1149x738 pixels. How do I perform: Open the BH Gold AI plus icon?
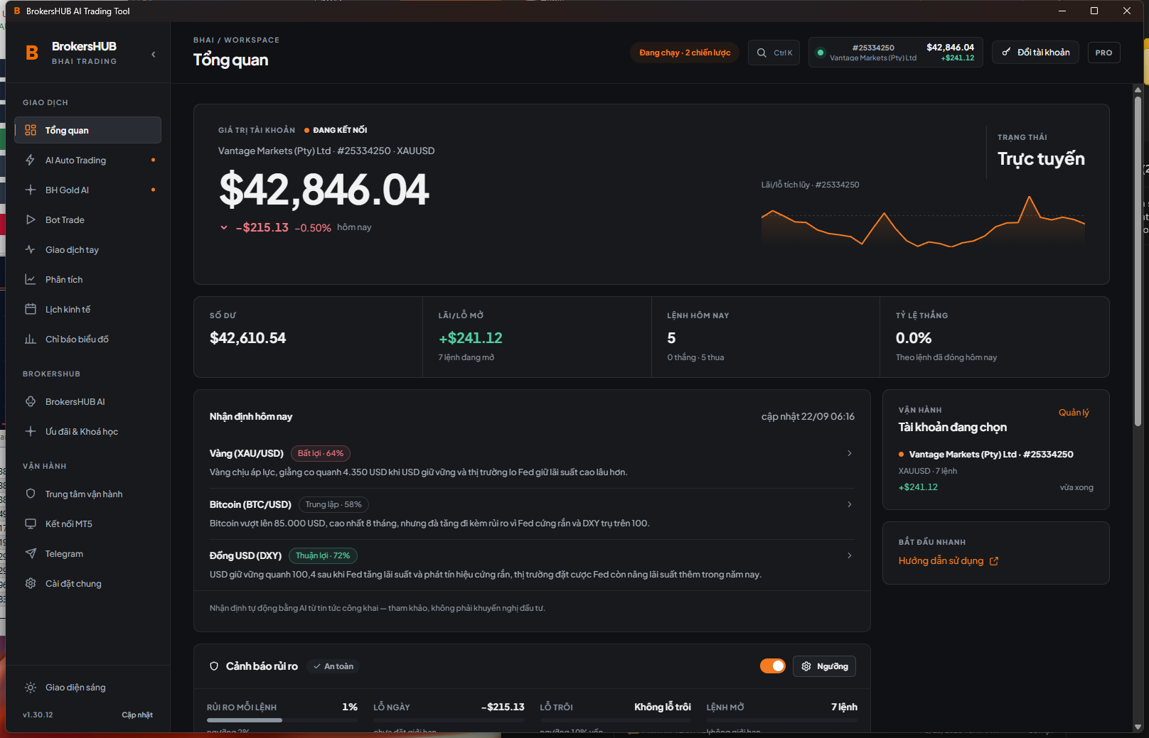point(31,190)
